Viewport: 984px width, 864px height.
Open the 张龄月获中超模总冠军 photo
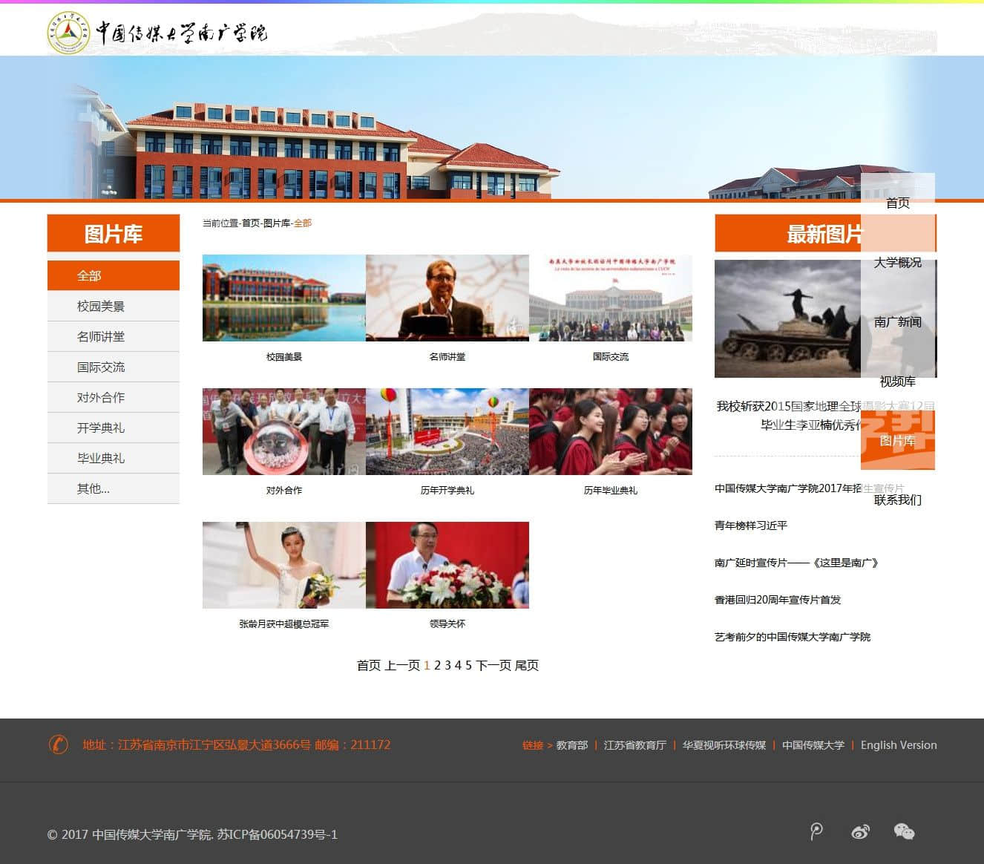coord(283,565)
